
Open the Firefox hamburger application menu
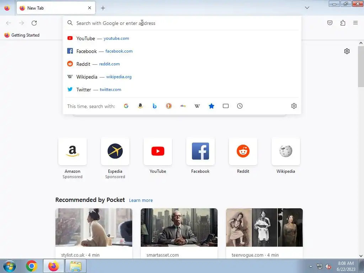coord(355,23)
